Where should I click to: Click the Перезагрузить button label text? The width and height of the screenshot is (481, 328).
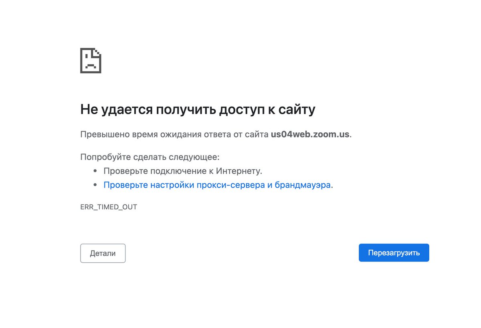tap(394, 253)
